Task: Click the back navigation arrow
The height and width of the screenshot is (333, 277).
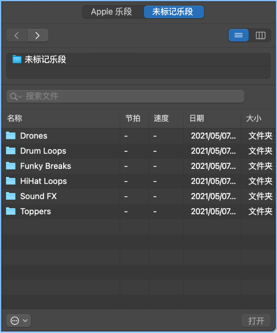Action: pyautogui.click(x=16, y=35)
